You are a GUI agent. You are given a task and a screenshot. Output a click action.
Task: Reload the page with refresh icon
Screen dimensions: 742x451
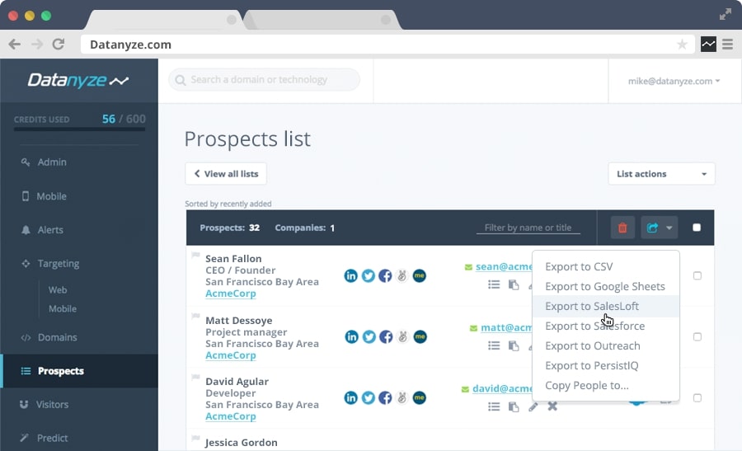click(x=59, y=44)
